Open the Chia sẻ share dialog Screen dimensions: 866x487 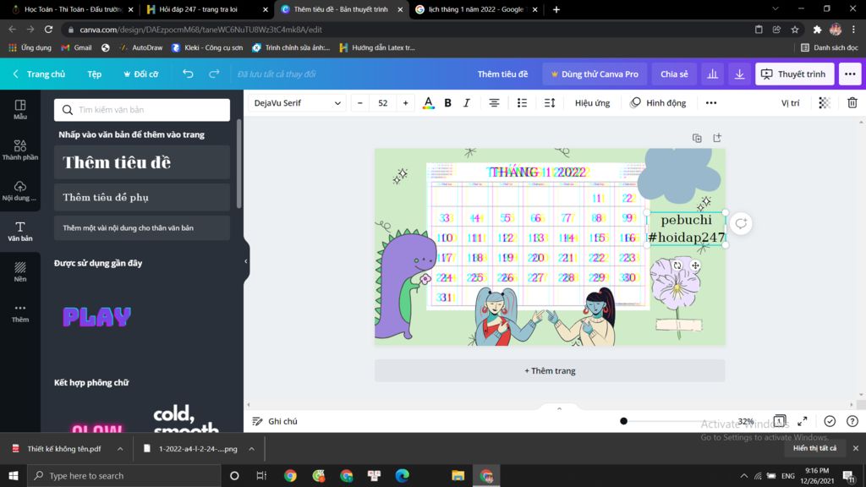(x=674, y=74)
